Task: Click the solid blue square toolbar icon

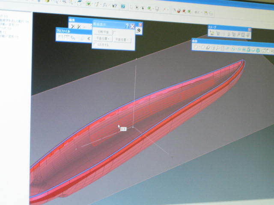Action: 123,6
